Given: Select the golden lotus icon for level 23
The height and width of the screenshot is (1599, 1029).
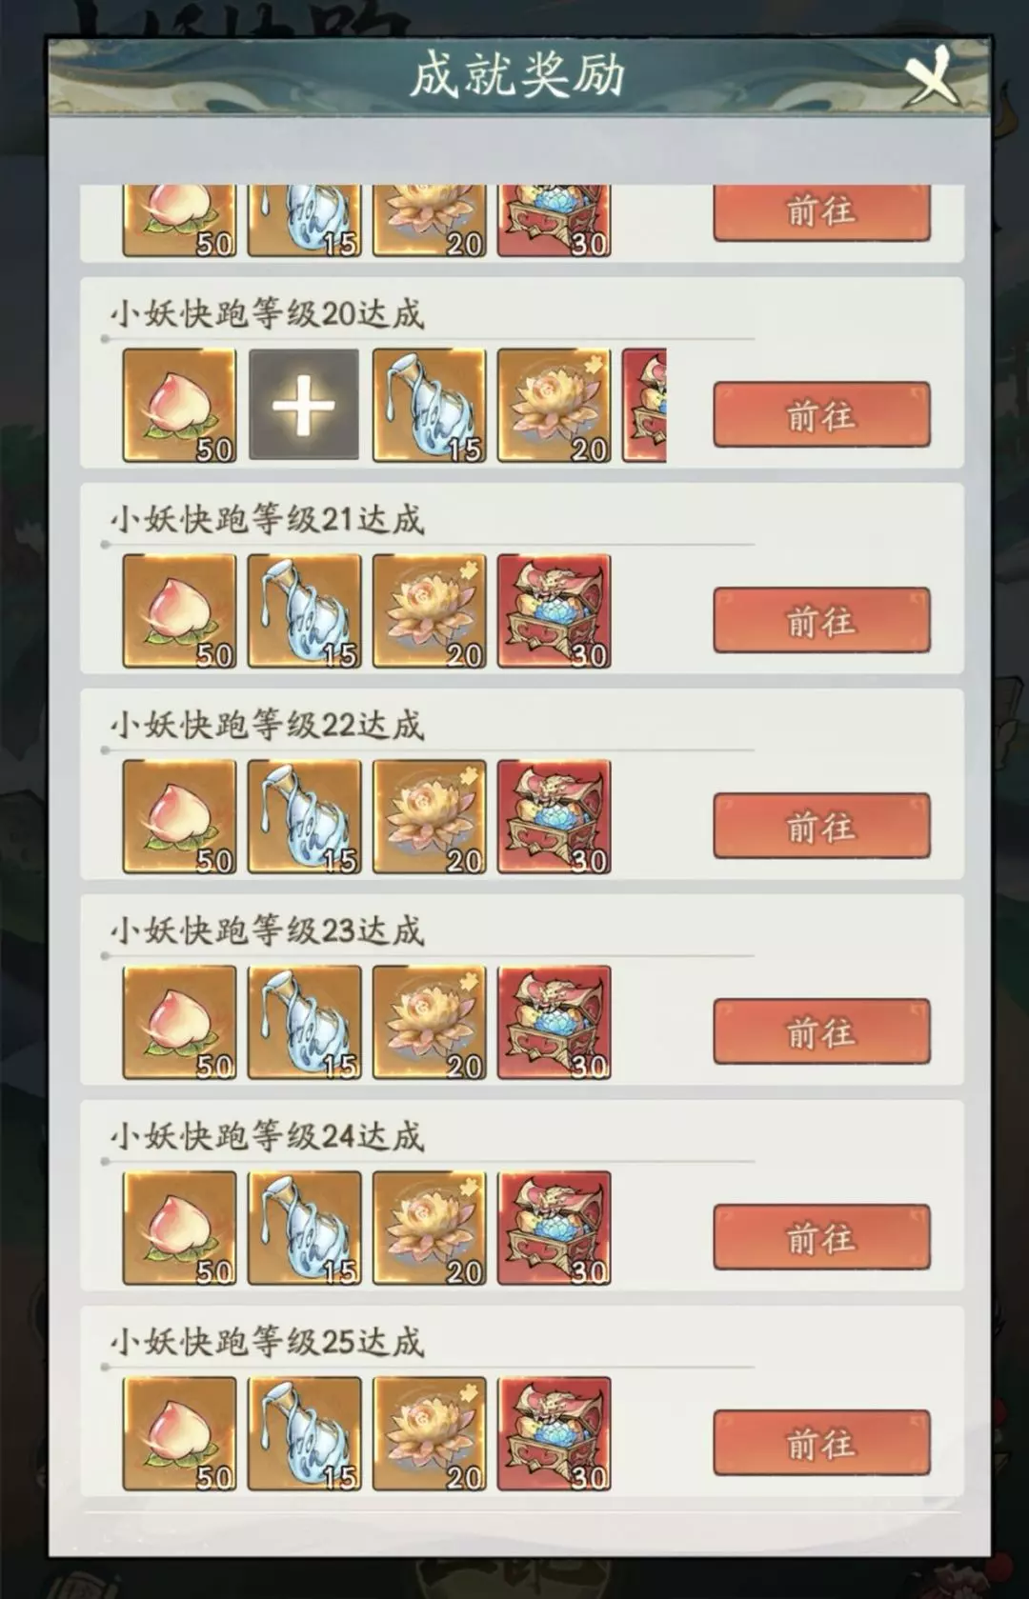Looking at the screenshot, I should coord(429,1022).
